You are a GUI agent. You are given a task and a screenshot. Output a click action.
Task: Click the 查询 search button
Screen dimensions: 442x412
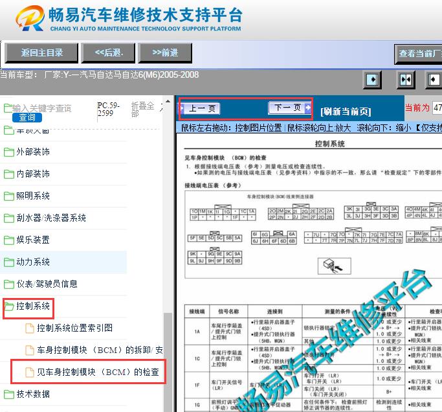[27, 117]
